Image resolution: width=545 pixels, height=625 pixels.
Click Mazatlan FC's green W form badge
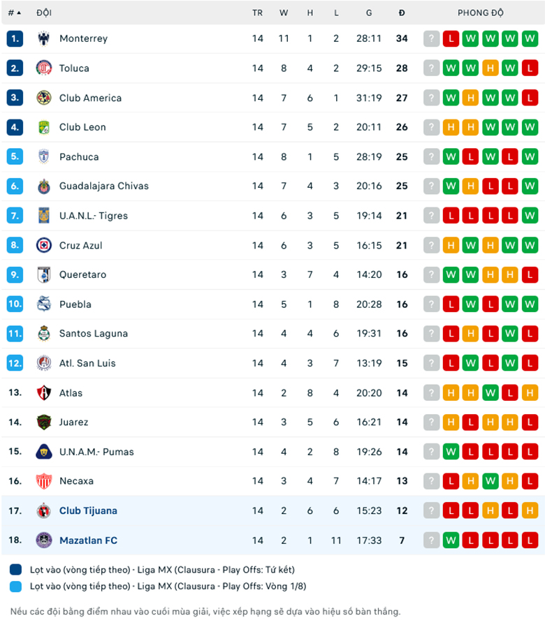451,540
